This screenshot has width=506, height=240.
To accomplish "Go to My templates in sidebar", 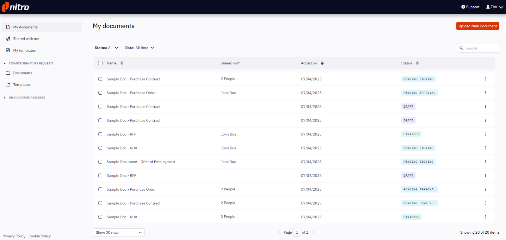I will coord(24,50).
